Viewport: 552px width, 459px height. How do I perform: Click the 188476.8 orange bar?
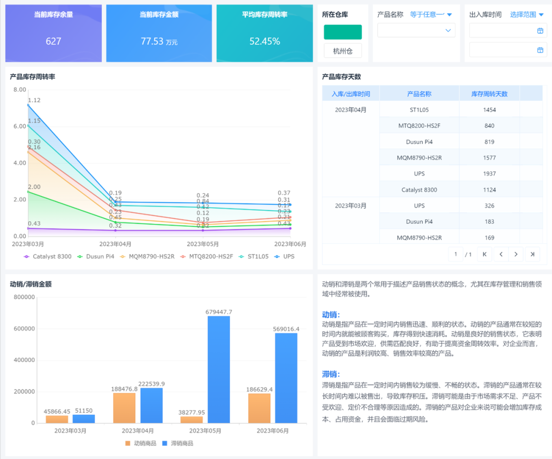pos(124,408)
